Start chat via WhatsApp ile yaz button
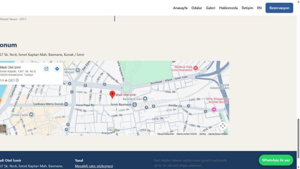The width and height of the screenshot is (300, 169). (x=276, y=160)
